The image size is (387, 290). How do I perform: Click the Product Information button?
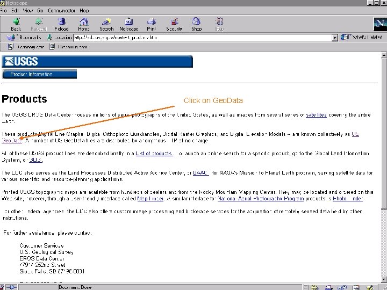39,74
